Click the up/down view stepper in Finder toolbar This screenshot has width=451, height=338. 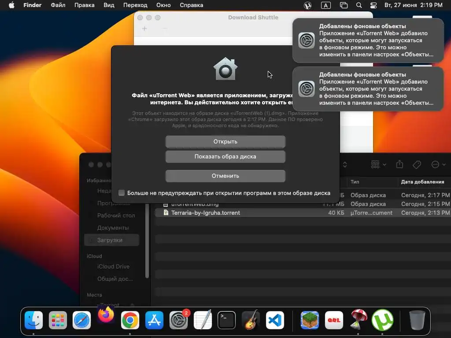[x=345, y=165]
